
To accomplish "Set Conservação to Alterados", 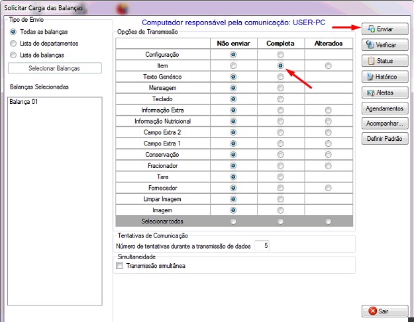I will coord(328,155).
